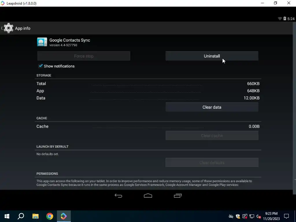The width and height of the screenshot is (296, 222).
Task: Click the Windows Security tray icon
Action: 238,216
